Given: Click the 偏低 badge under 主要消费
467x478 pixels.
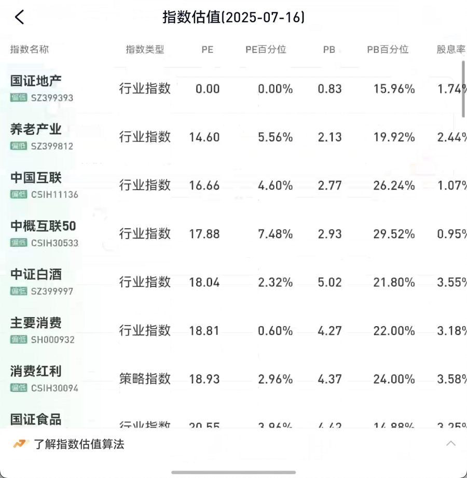Looking at the screenshot, I should point(19,340).
